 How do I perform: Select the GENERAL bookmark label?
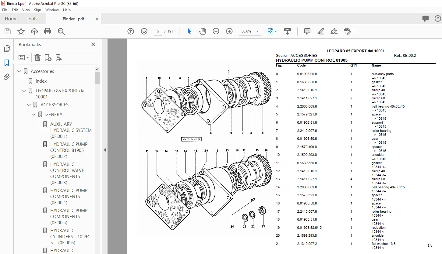pyautogui.click(x=55, y=115)
